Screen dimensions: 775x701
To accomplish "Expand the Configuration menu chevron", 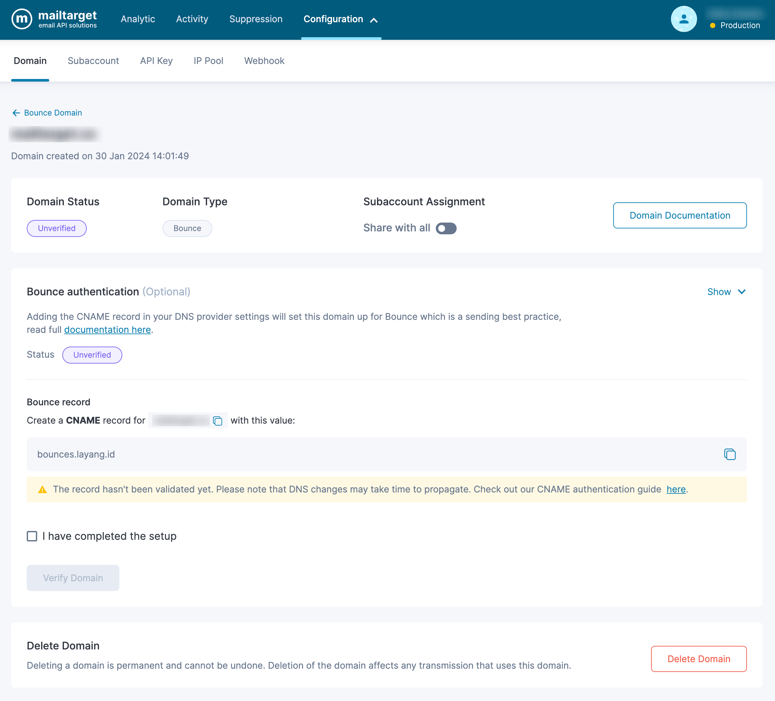I will point(374,20).
